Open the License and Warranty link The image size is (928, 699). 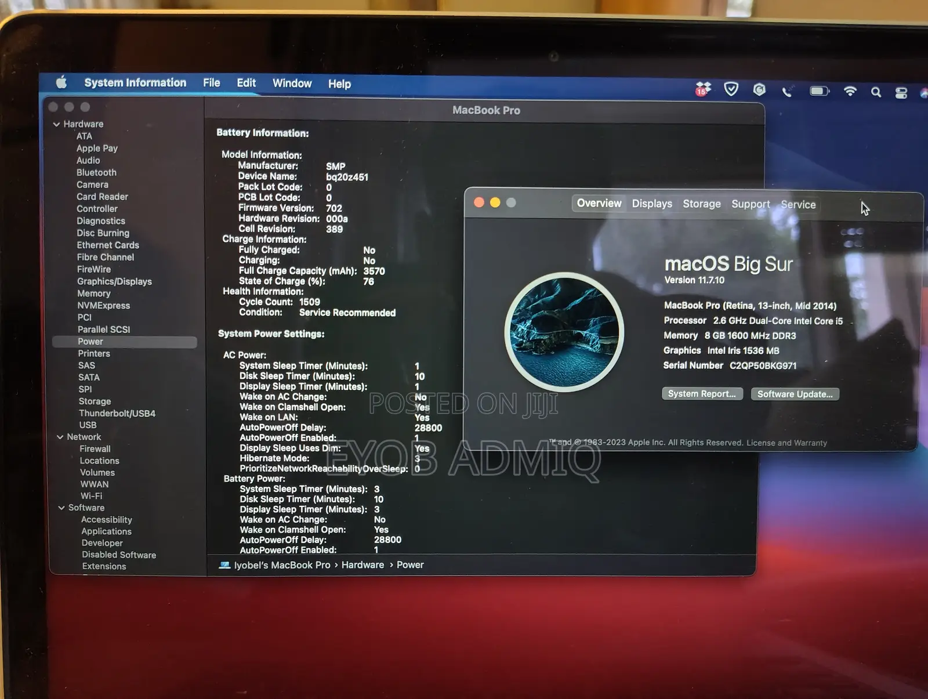pos(786,443)
